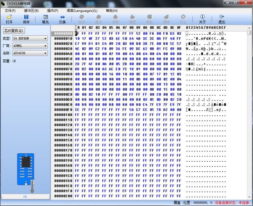Select the first FF byte at address 00000000
Viewport: 253px width, 206px height.
[77, 34]
